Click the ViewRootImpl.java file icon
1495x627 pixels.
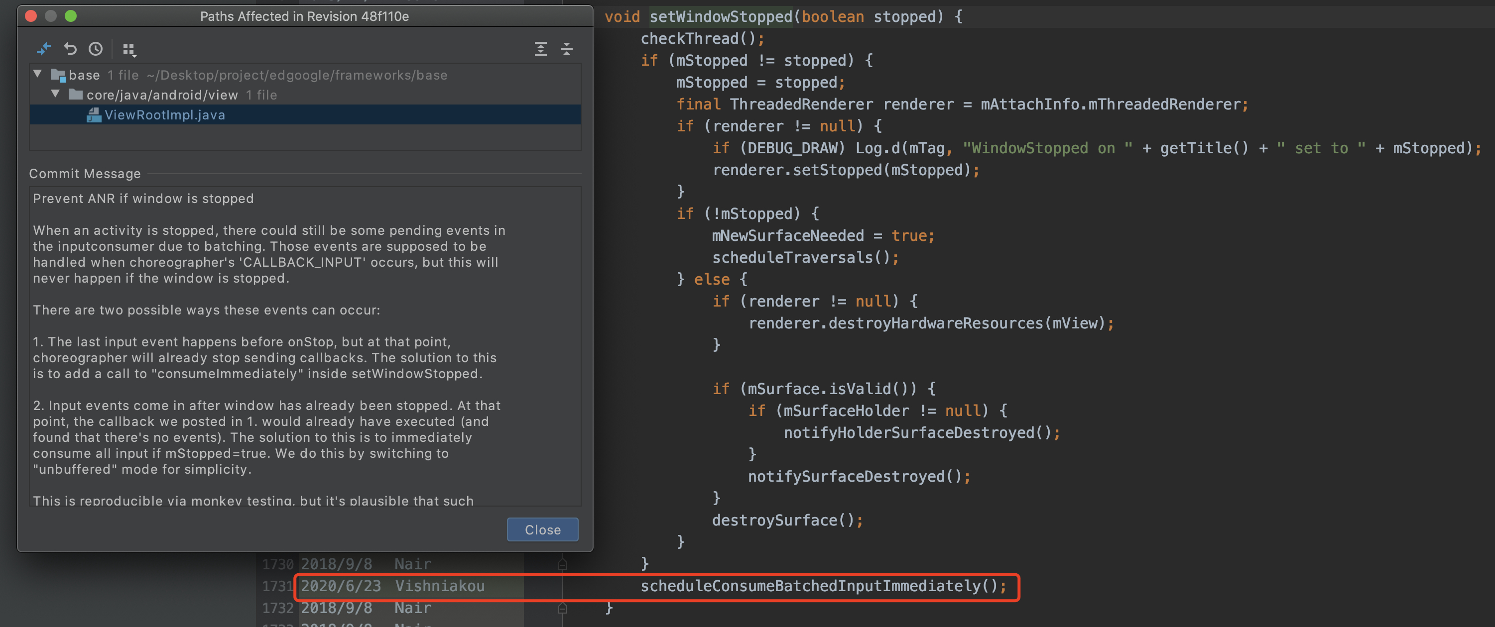[x=94, y=115]
